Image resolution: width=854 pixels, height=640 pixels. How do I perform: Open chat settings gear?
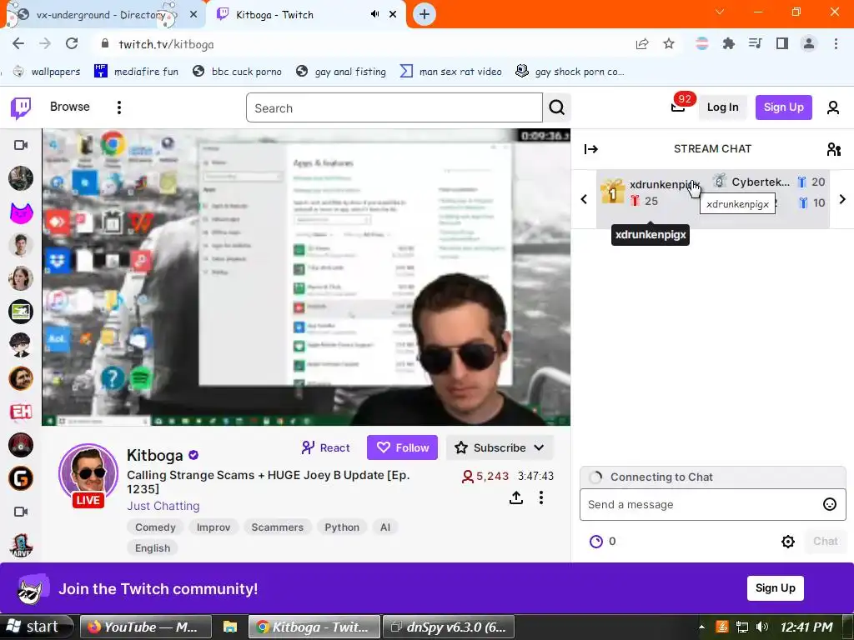coord(787,541)
